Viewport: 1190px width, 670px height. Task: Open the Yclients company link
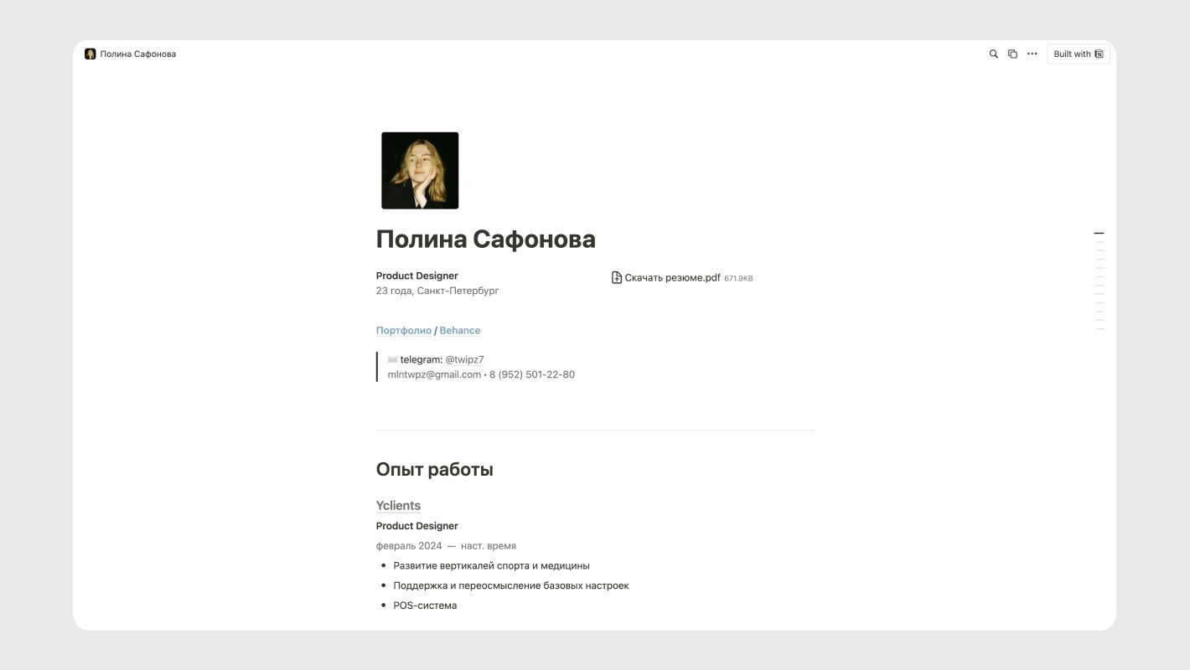coord(398,506)
